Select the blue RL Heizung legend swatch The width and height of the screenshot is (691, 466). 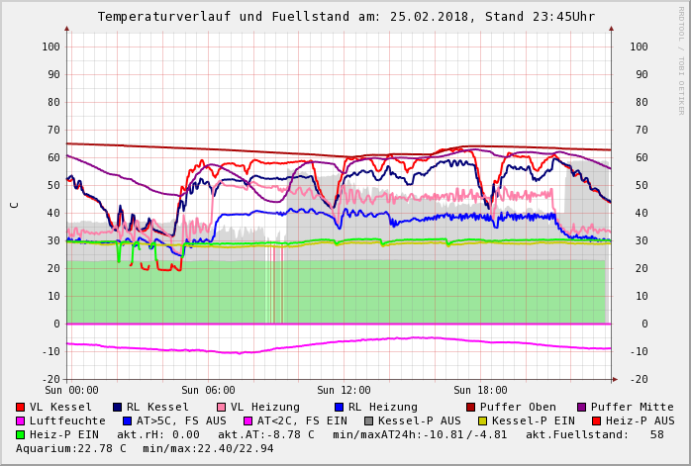click(x=340, y=407)
